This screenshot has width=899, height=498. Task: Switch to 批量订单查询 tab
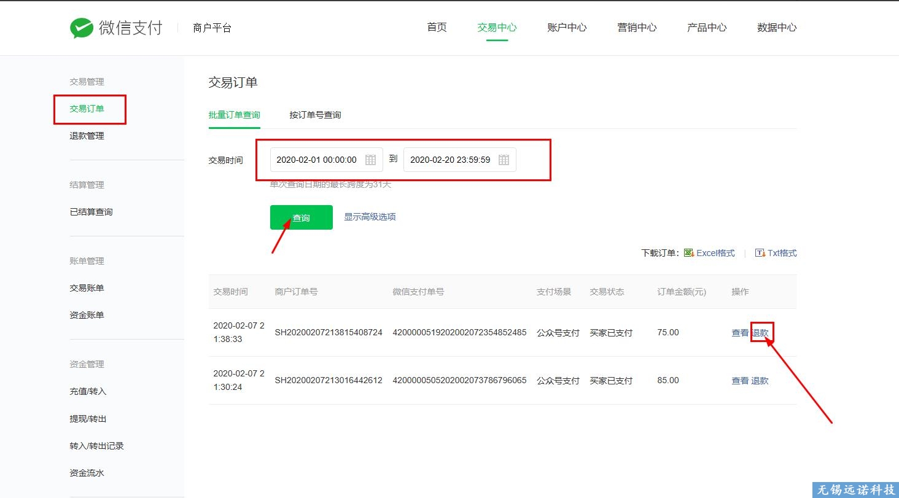tap(235, 115)
